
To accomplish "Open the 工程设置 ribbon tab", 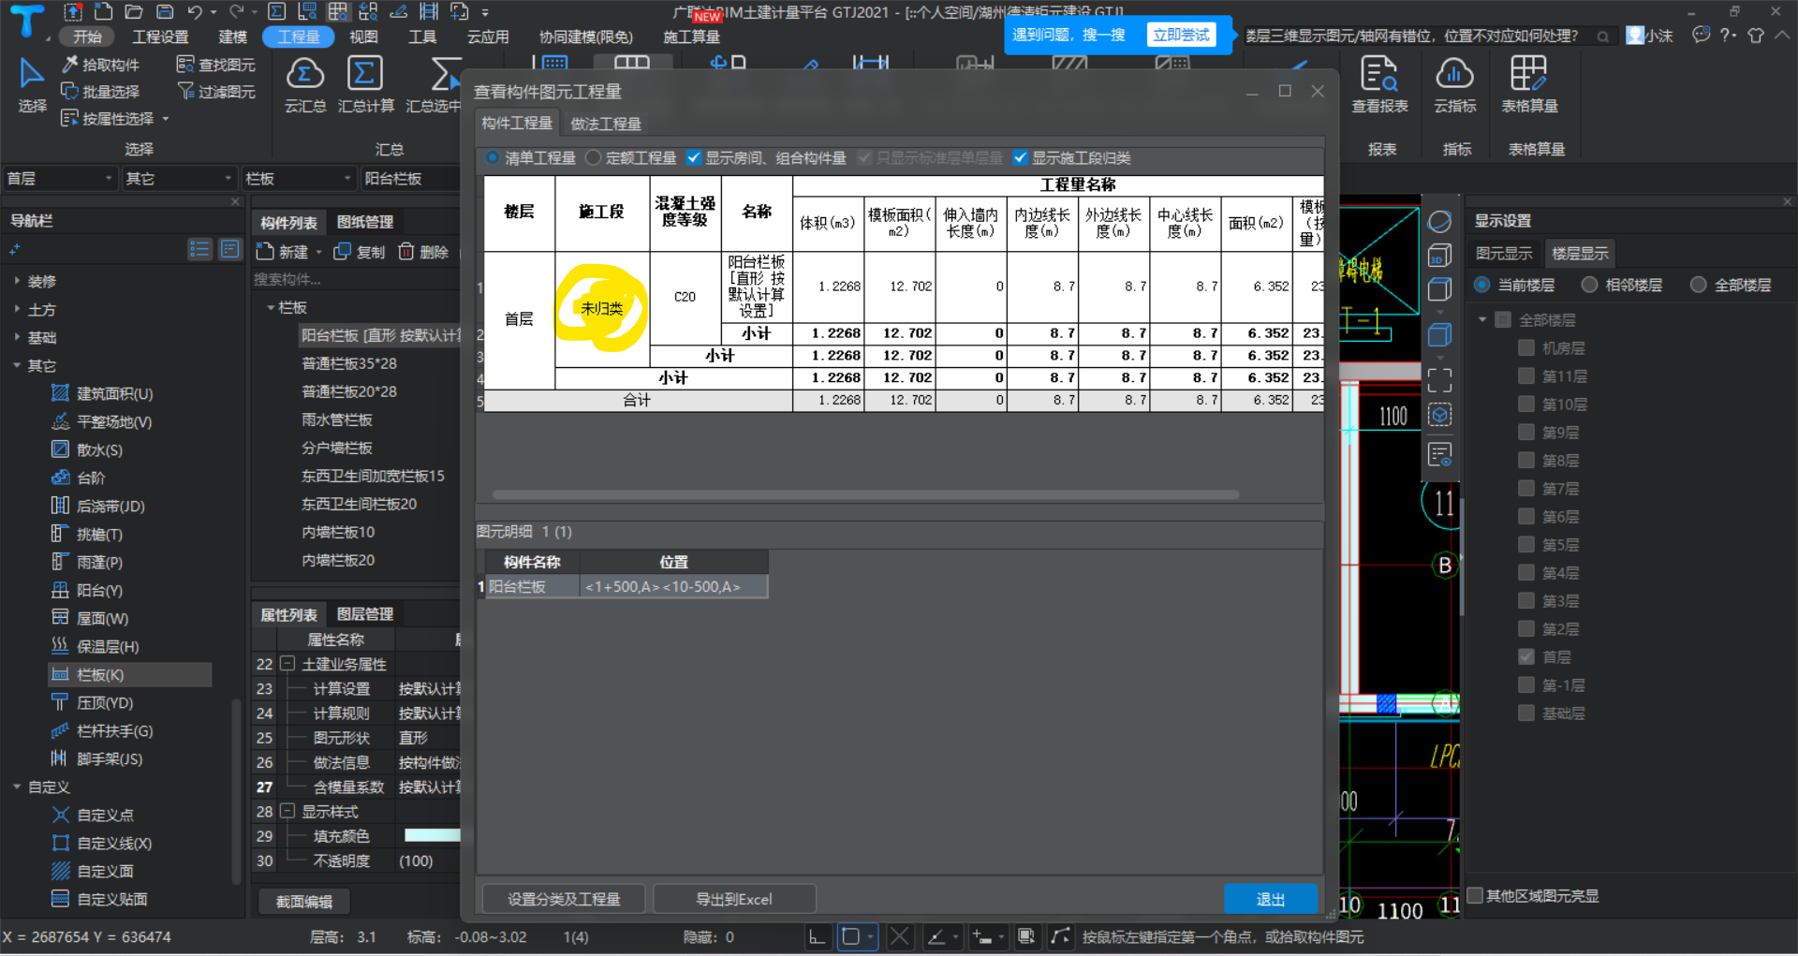I will (160, 37).
